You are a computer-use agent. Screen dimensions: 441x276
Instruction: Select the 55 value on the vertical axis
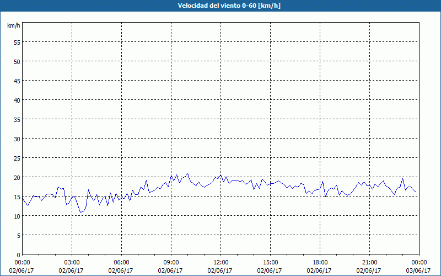click(17, 43)
